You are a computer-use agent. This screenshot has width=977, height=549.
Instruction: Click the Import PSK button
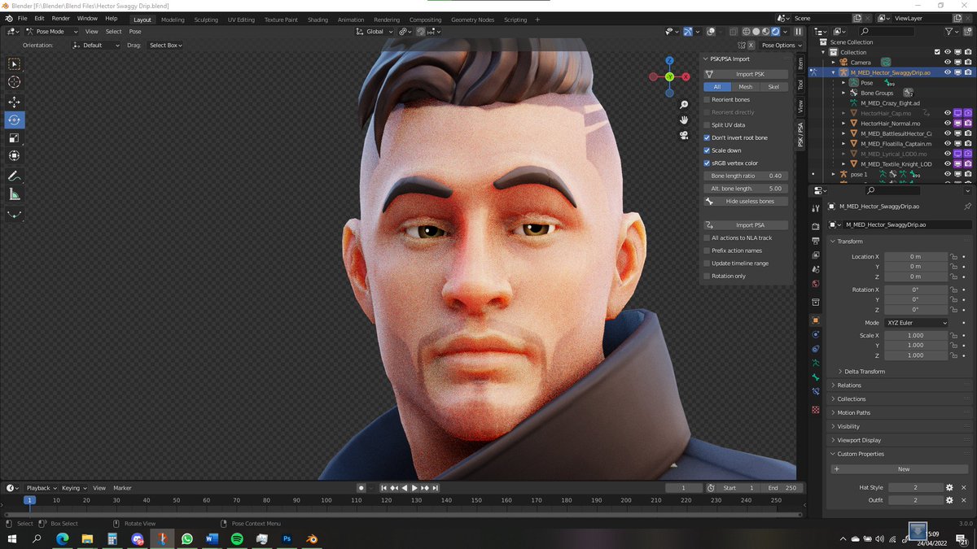746,74
